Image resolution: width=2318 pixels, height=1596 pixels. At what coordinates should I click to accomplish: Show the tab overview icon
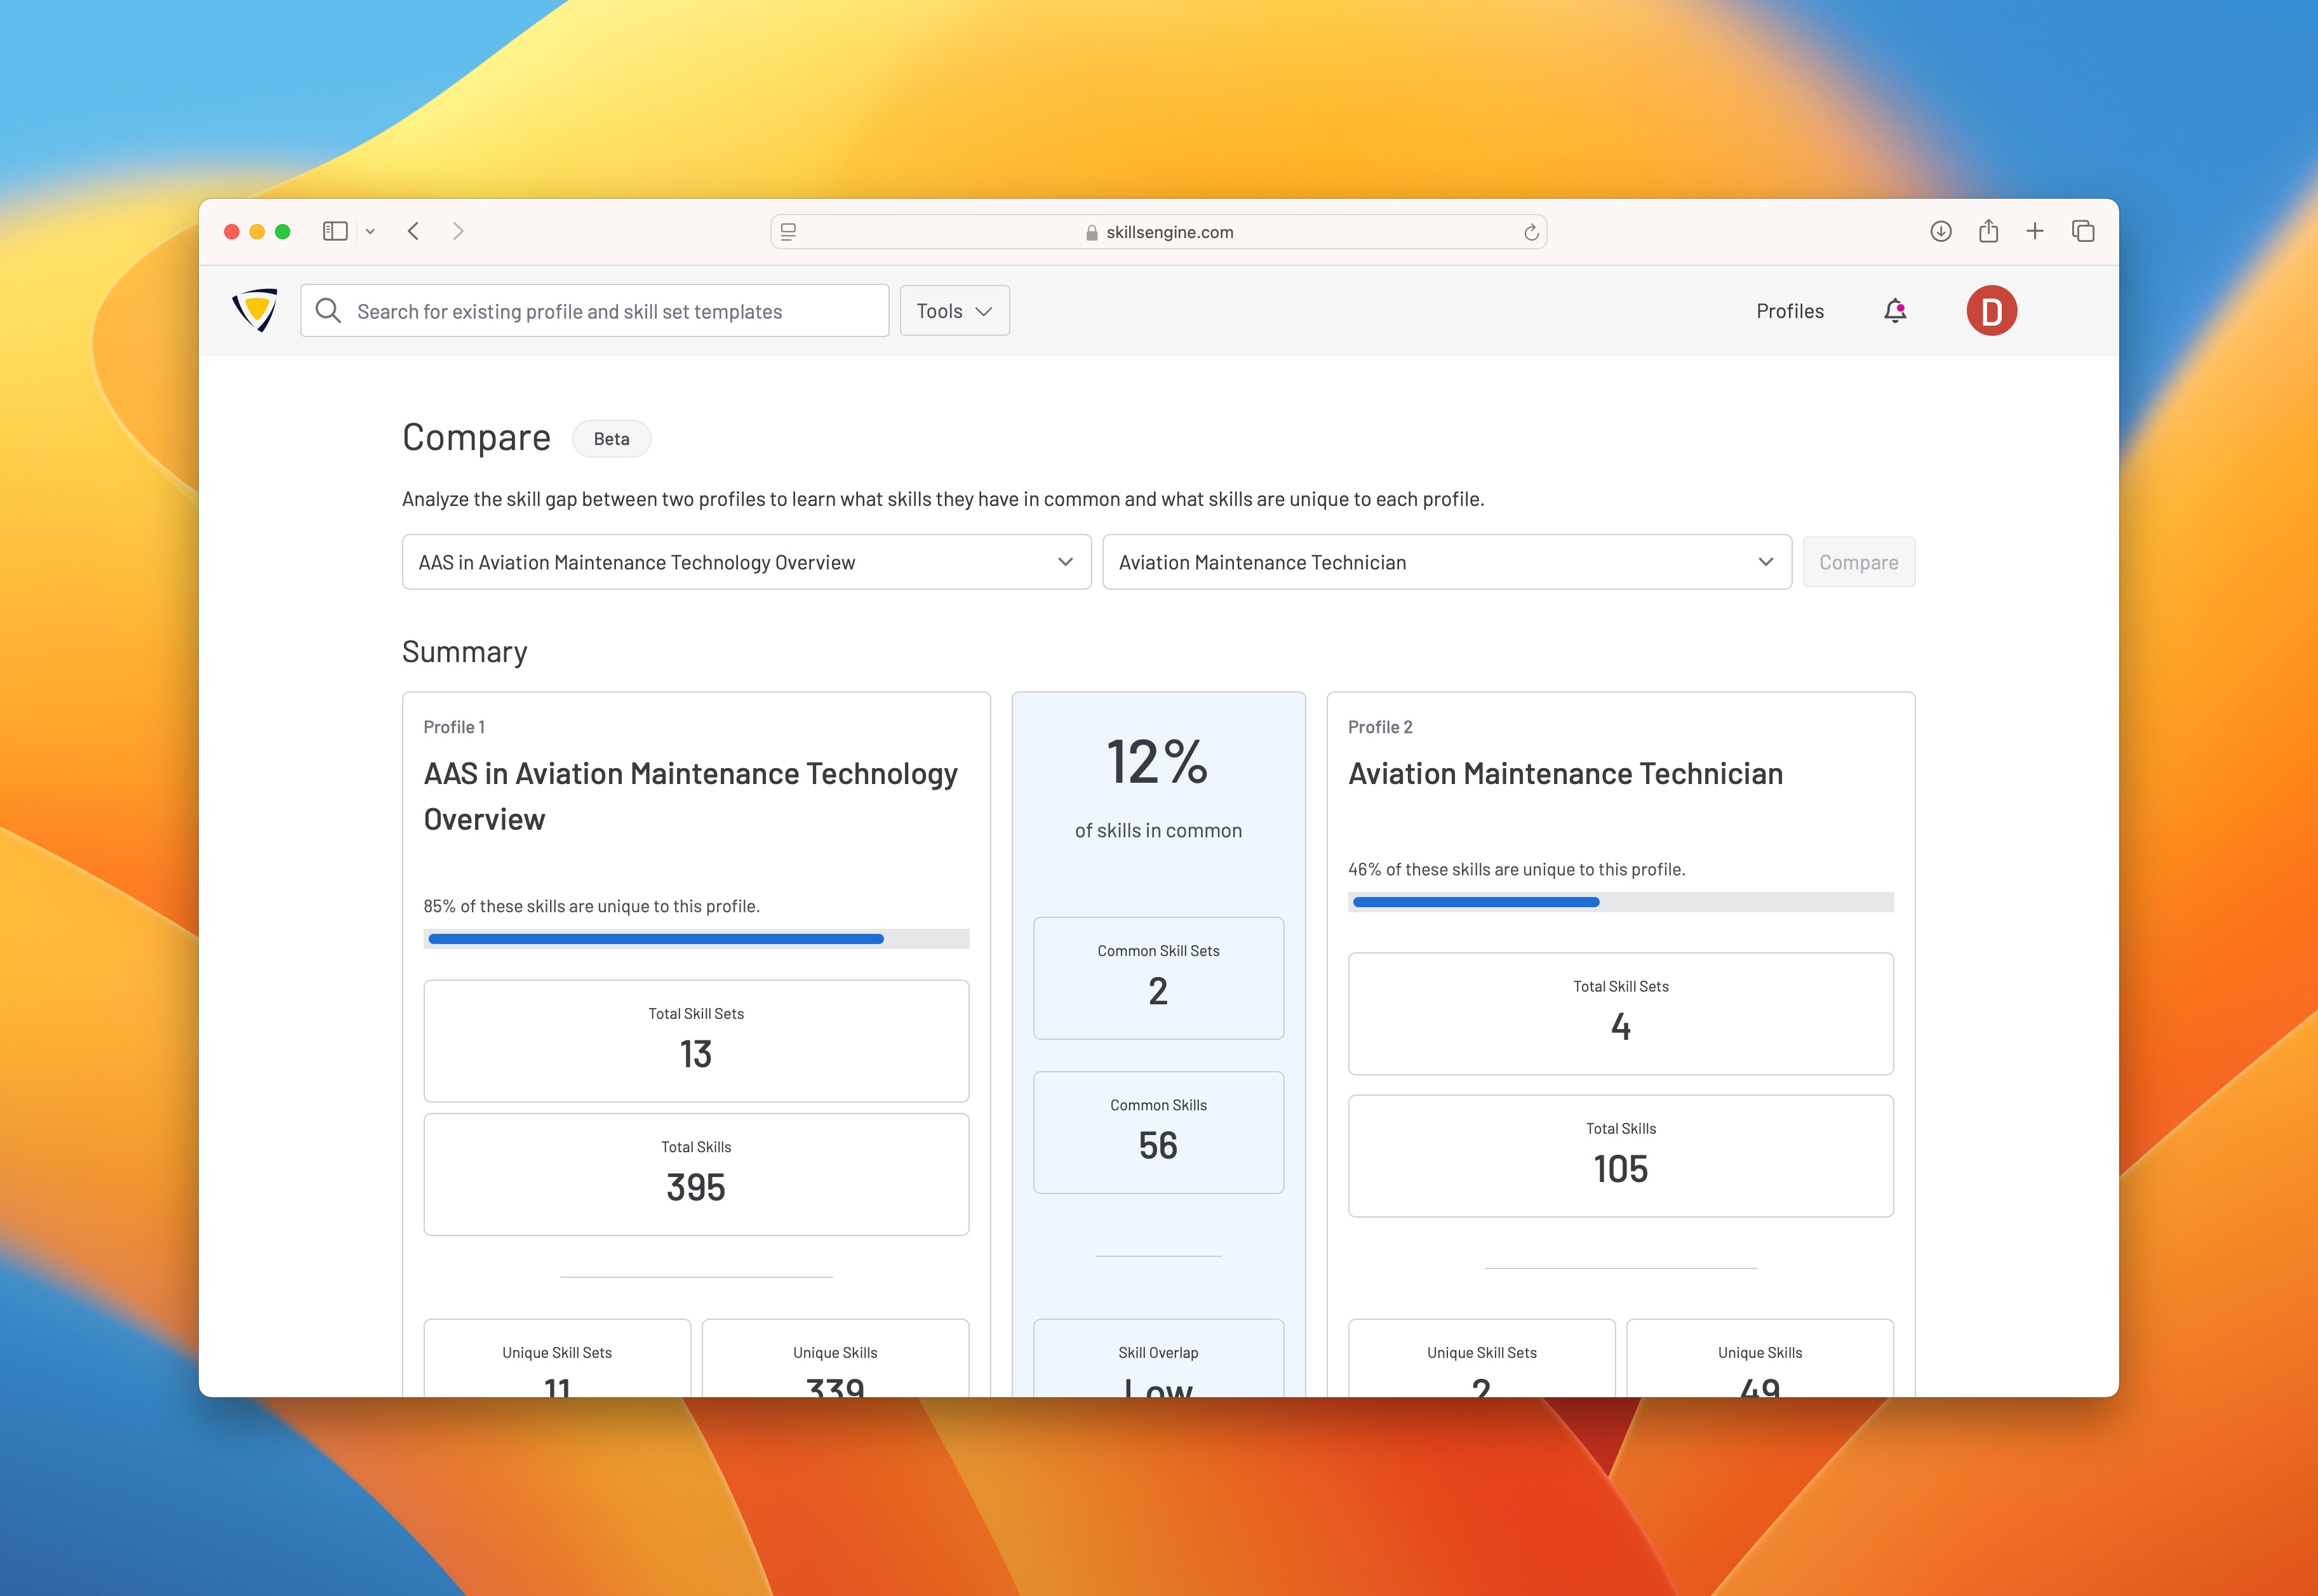click(2083, 232)
